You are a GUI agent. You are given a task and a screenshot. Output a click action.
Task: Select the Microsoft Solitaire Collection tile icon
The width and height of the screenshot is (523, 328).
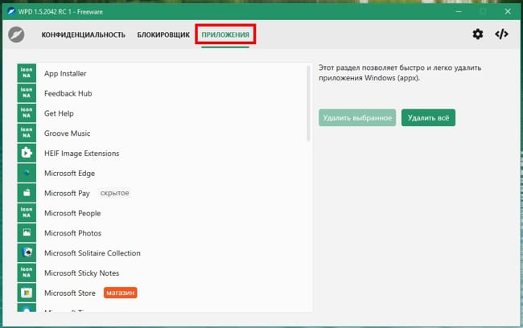click(27, 253)
